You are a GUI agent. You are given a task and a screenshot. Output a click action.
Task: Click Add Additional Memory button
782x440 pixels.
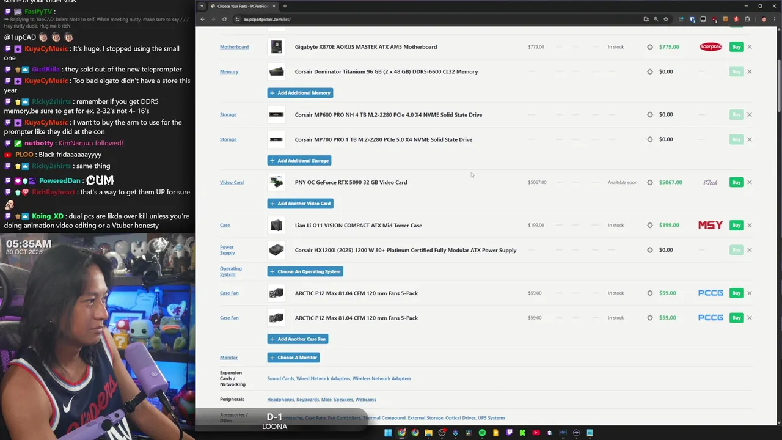coord(300,93)
